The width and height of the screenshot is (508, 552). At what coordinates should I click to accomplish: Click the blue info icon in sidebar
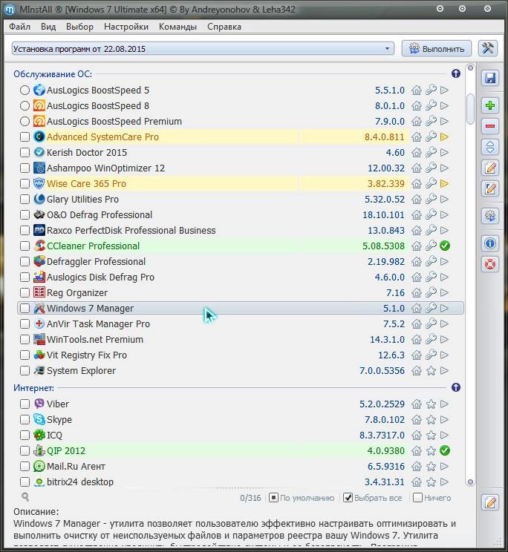click(x=490, y=243)
